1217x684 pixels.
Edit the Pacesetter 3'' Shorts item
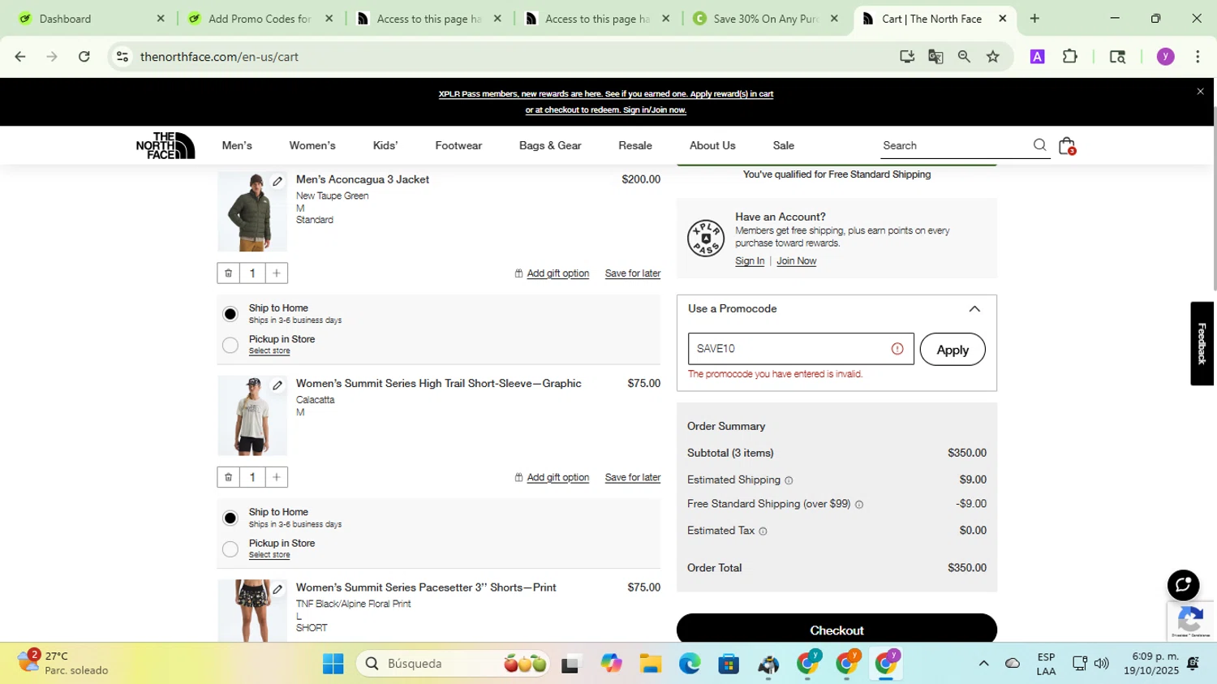click(277, 589)
